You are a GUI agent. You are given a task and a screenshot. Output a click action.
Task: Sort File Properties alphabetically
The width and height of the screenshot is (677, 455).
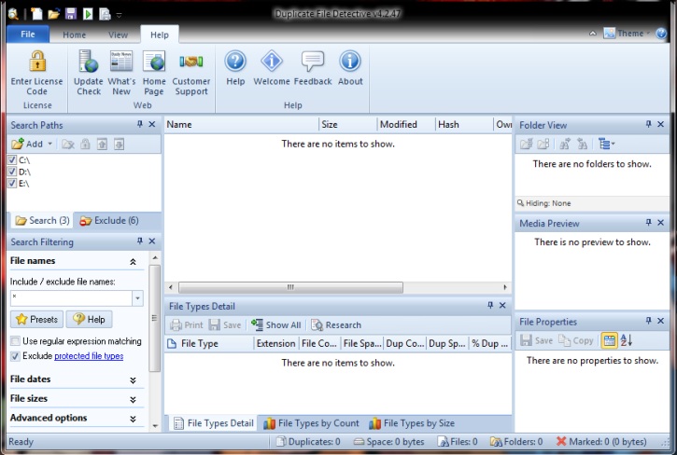click(627, 340)
